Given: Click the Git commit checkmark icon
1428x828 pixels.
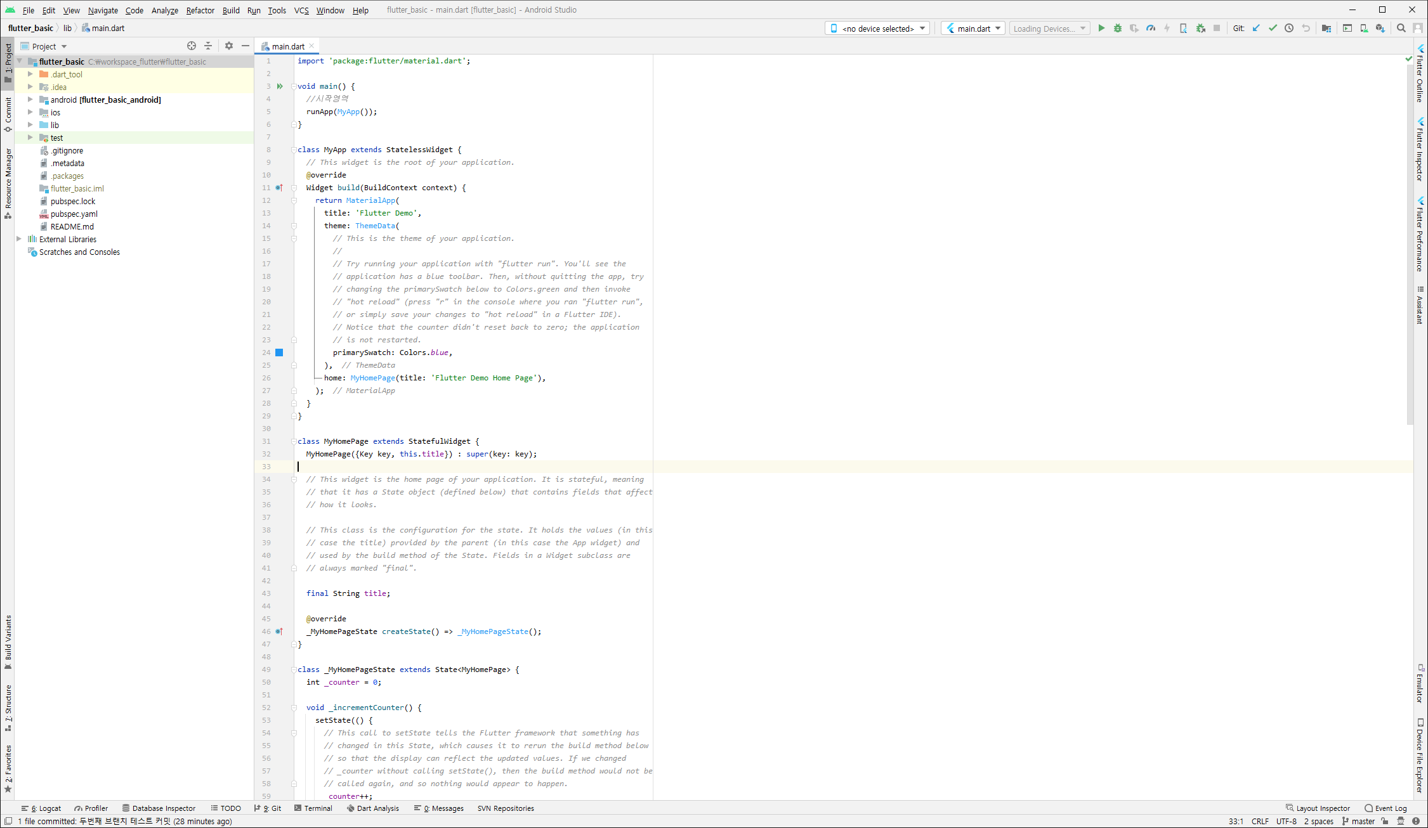Looking at the screenshot, I should click(1273, 29).
